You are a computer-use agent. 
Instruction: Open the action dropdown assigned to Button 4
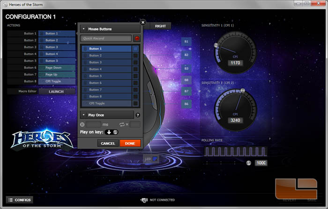[57, 54]
